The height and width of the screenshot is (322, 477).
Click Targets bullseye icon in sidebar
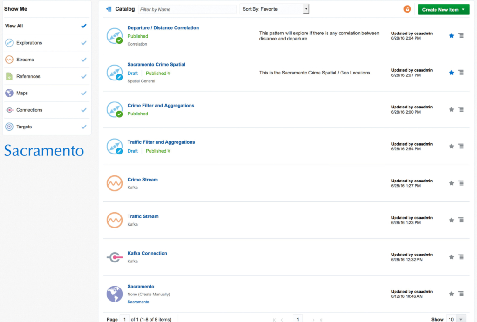9,127
